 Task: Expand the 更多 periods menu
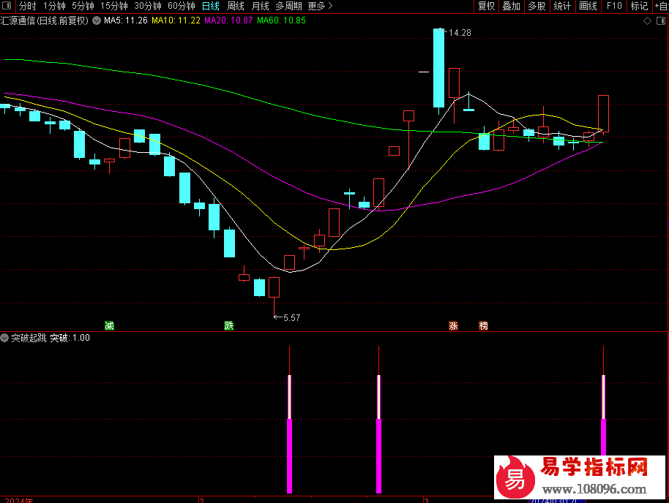pos(320,6)
